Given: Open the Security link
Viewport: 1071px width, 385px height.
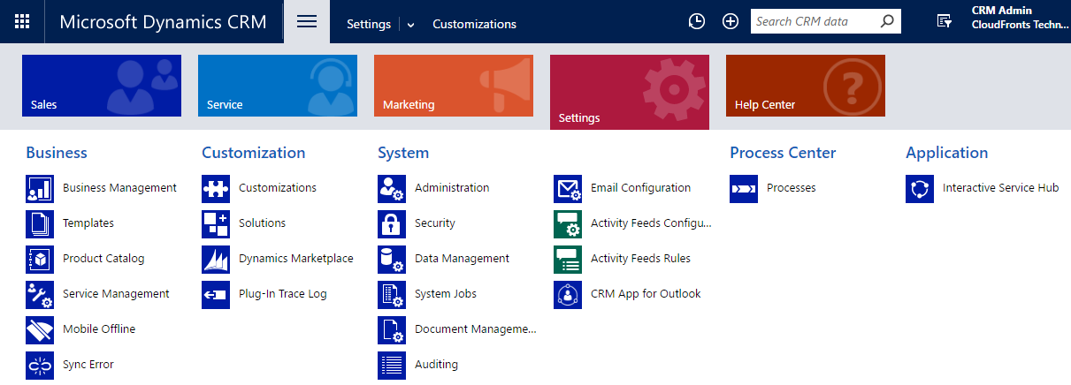Looking at the screenshot, I should point(435,223).
